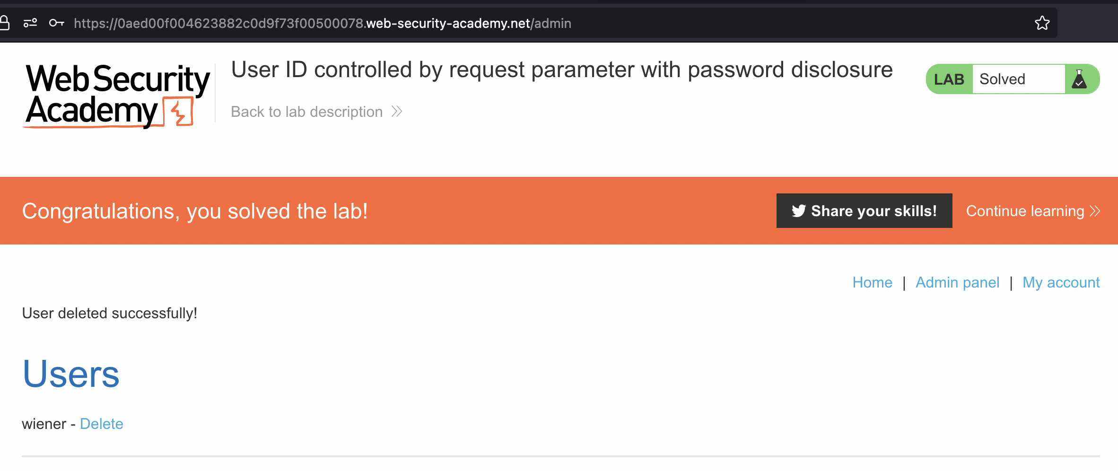Screen dimensions: 1118x471
Task: Click chevrons beside Back to lab description
Action: (397, 112)
